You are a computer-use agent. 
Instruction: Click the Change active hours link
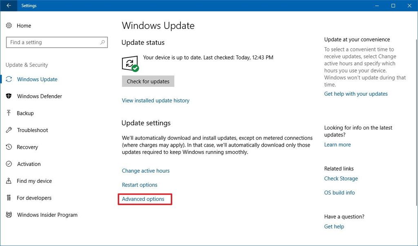click(145, 171)
